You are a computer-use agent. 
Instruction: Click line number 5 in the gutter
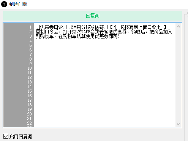(30, 45)
